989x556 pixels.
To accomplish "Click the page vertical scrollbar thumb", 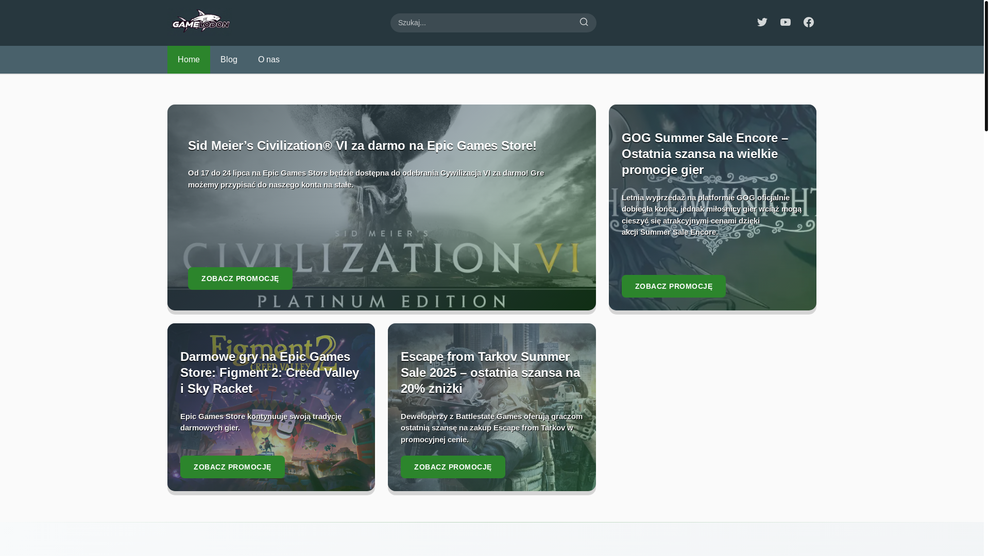I will pyautogui.click(x=986, y=65).
